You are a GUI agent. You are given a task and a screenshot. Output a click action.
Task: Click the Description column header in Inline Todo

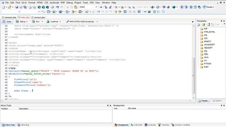point(24,109)
